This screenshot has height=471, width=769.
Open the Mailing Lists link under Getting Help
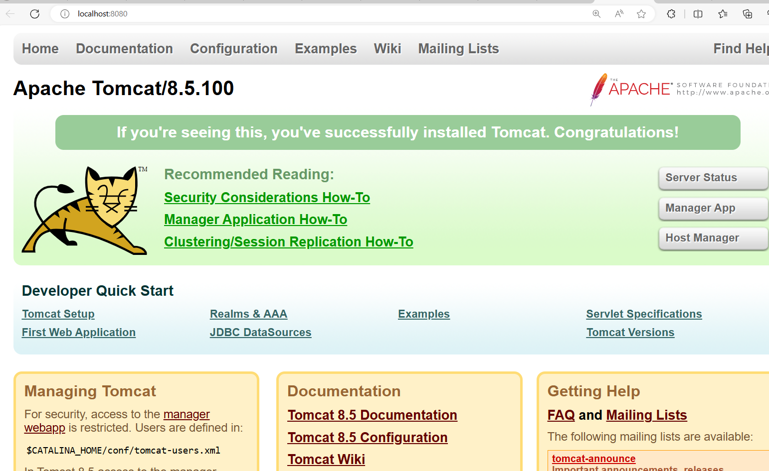pos(646,415)
